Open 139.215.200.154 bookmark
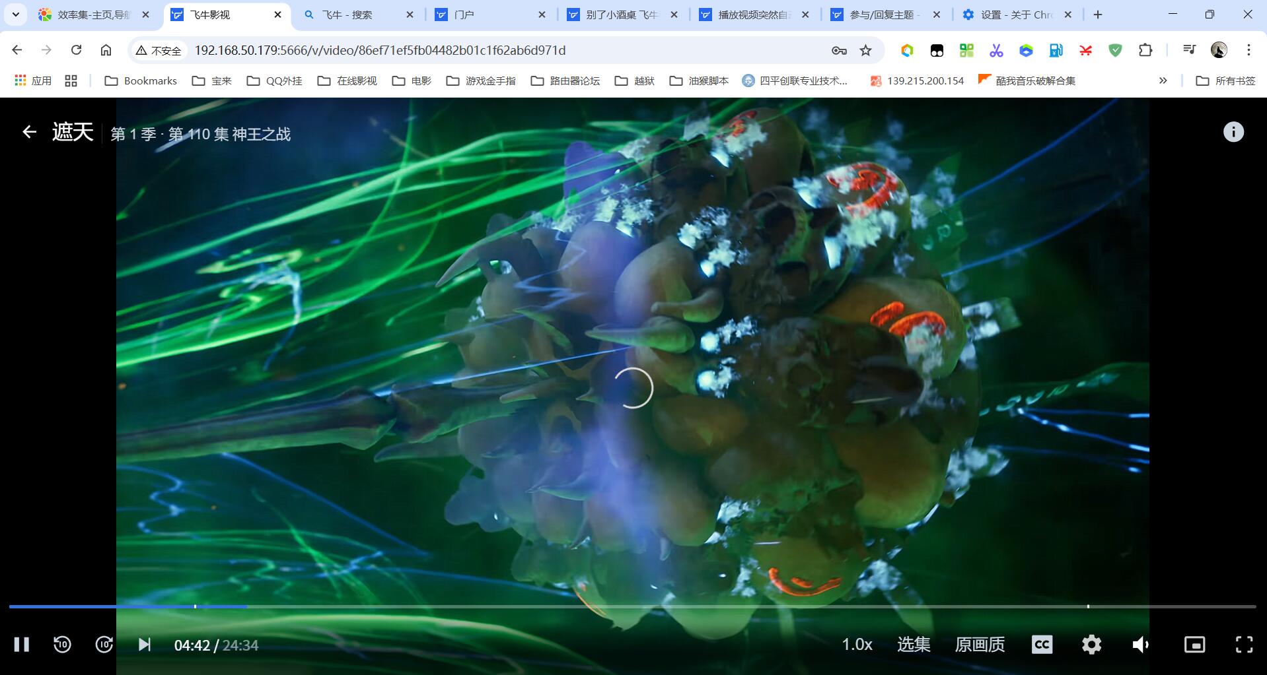Screen dimensions: 1267x675 [917, 80]
